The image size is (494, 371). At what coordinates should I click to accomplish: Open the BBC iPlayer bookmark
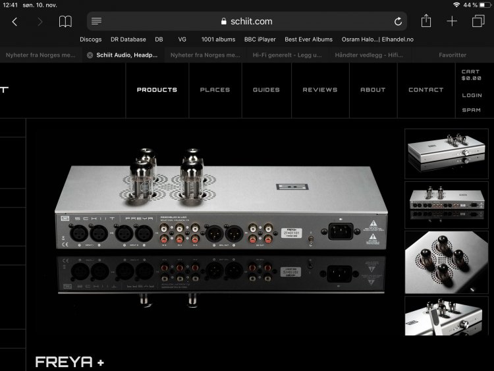(260, 40)
